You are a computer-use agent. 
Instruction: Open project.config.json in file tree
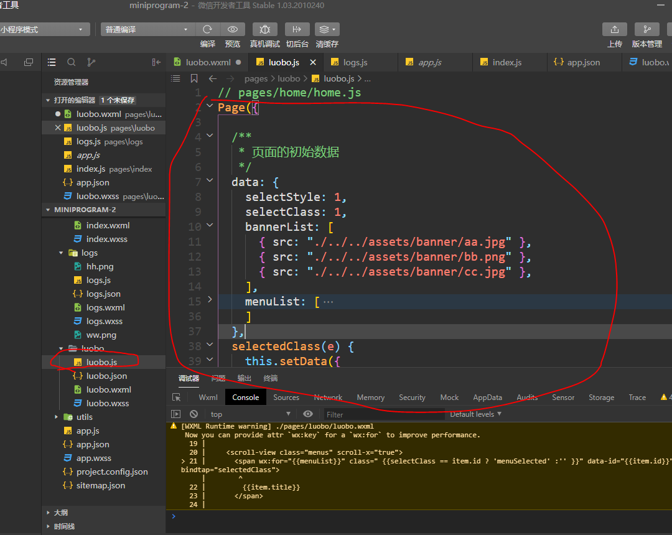(112, 472)
